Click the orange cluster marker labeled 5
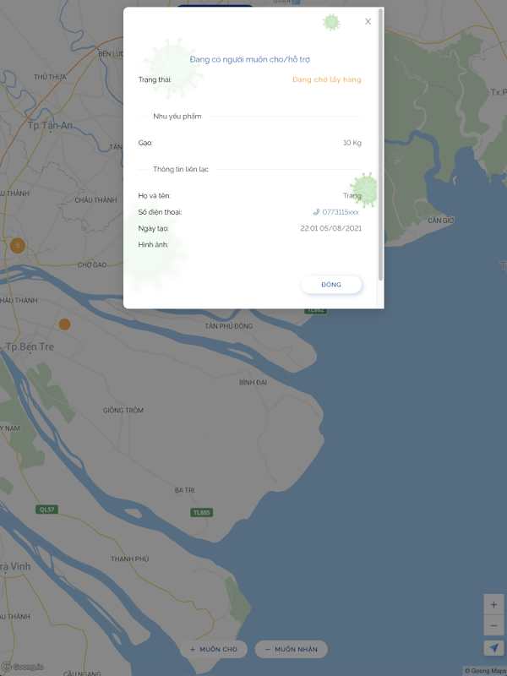 click(18, 246)
